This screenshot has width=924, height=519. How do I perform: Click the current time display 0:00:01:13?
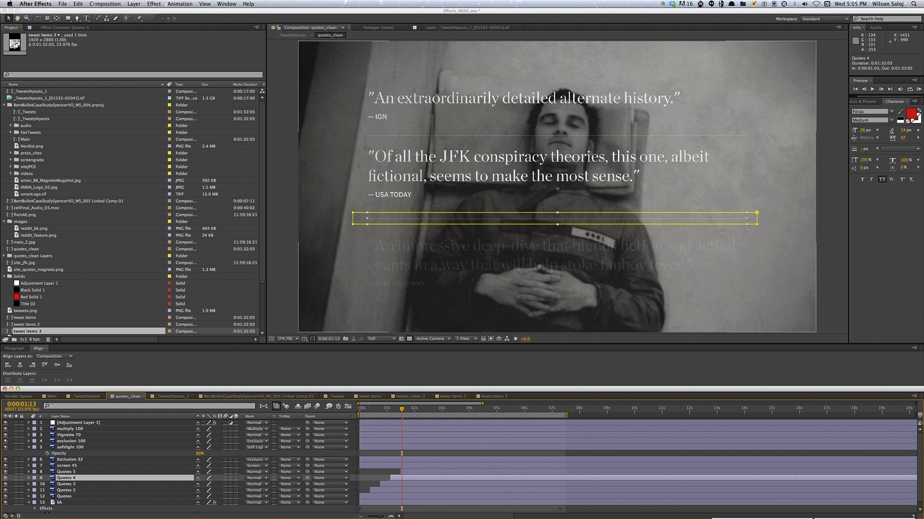(21, 404)
